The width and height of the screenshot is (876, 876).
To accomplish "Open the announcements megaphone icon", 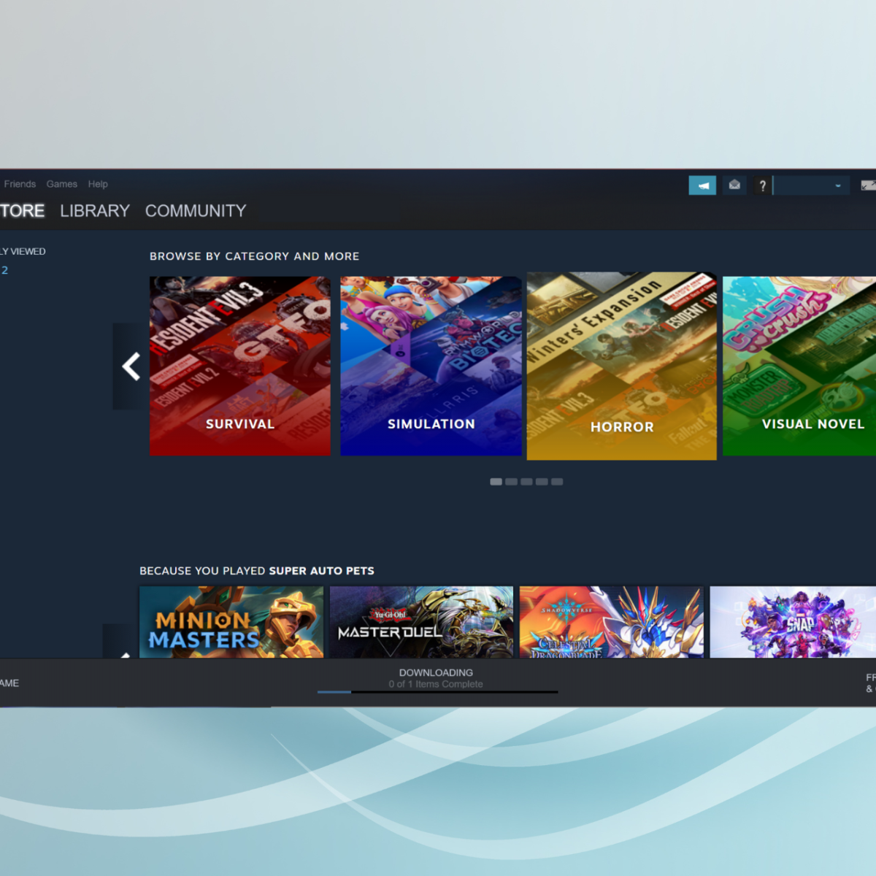I will click(x=702, y=185).
